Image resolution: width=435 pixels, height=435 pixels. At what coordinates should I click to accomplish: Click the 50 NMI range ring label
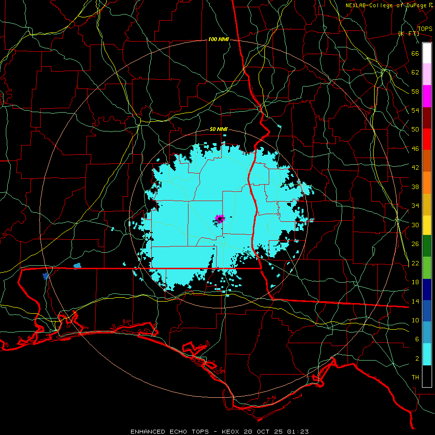[x=218, y=129]
